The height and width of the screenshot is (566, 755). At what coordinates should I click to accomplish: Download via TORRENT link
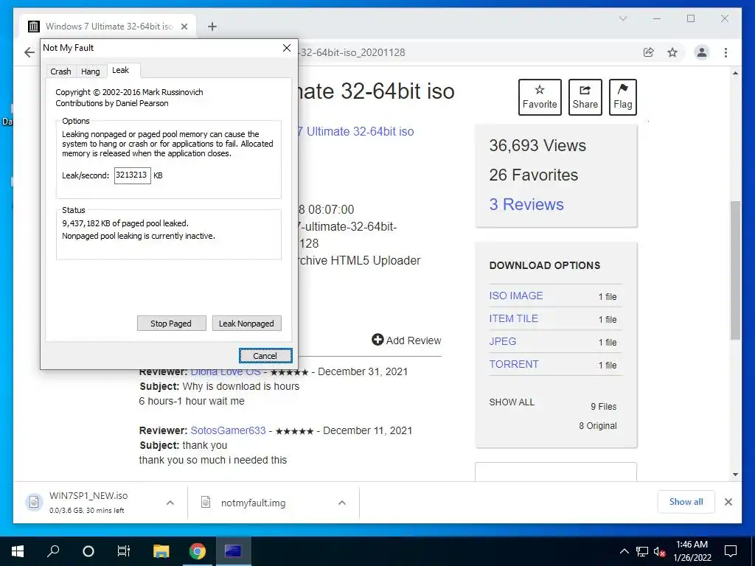[x=514, y=364]
